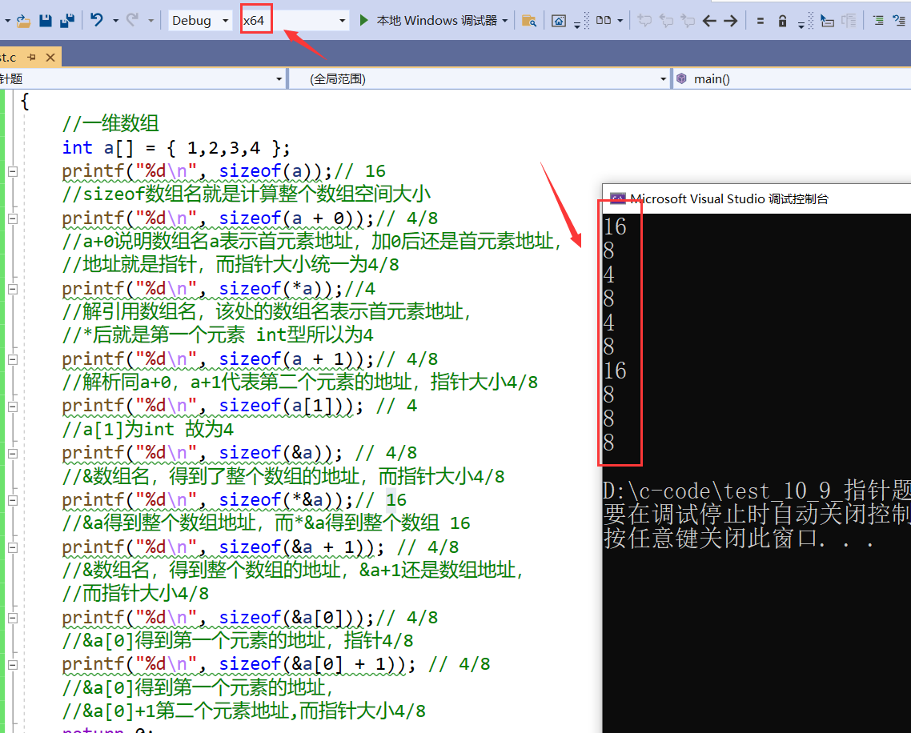
Task: Collapse outlining at sizeof(&a + 1) line
Action: [13, 547]
